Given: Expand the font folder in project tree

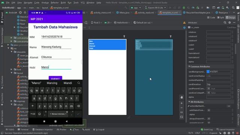Looking at the screenshot, I should coord(12,69).
